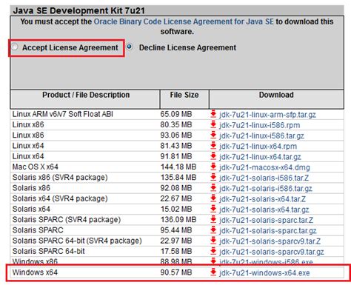Download jdk-7u21-solaris-sparc.tar.gz
The height and width of the screenshot is (288, 351).
tap(268, 231)
